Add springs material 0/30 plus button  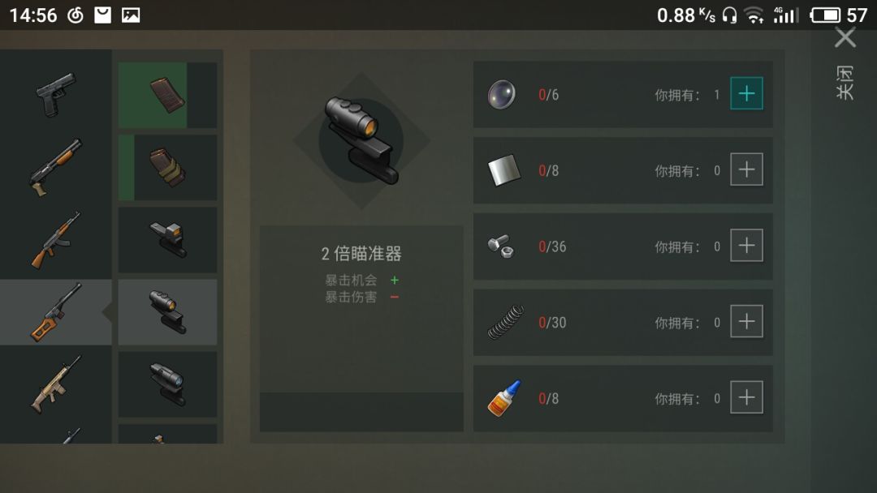click(747, 321)
